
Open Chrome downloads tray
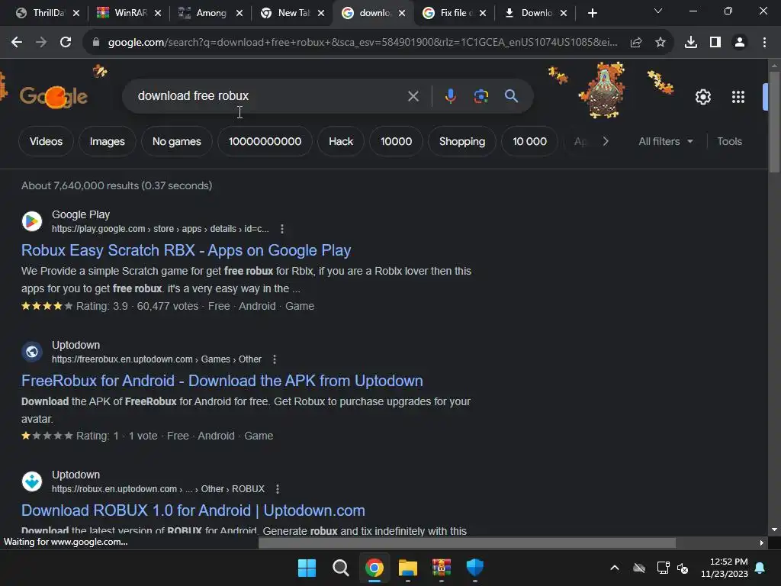(691, 43)
